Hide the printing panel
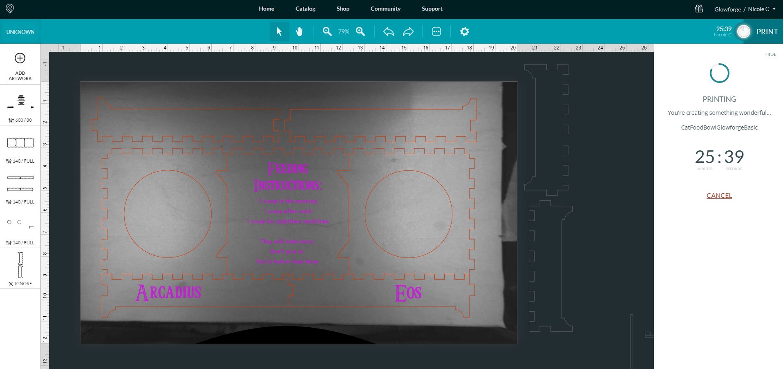Viewport: 783px width, 369px height. pos(771,54)
